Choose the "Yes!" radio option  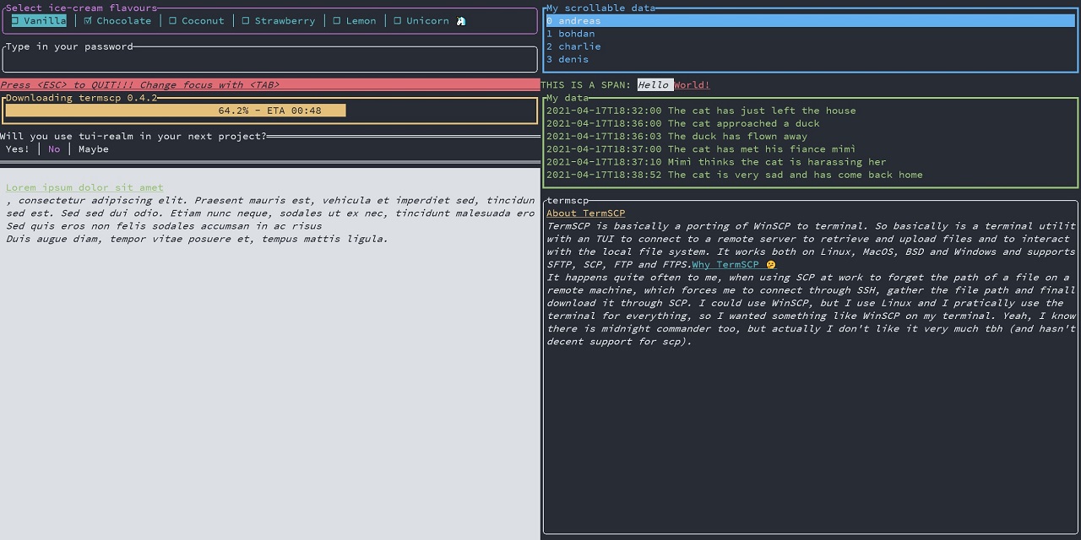pyautogui.click(x=18, y=149)
